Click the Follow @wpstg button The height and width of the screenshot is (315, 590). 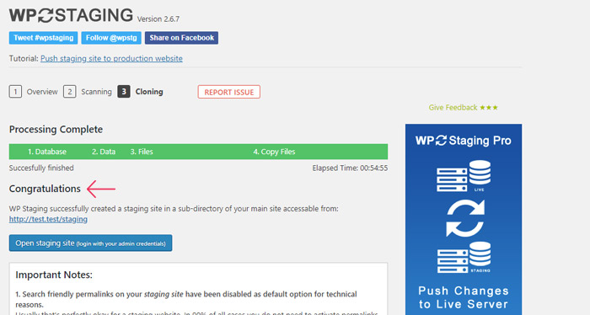111,38
